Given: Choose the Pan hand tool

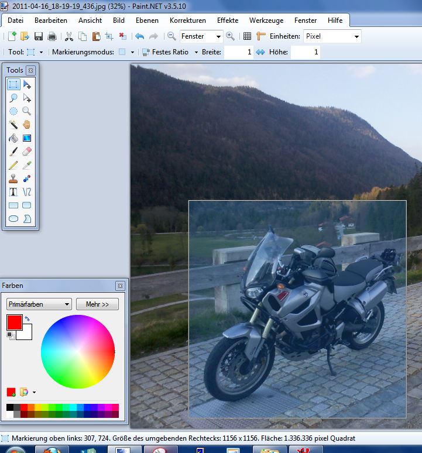Looking at the screenshot, I should [x=27, y=125].
